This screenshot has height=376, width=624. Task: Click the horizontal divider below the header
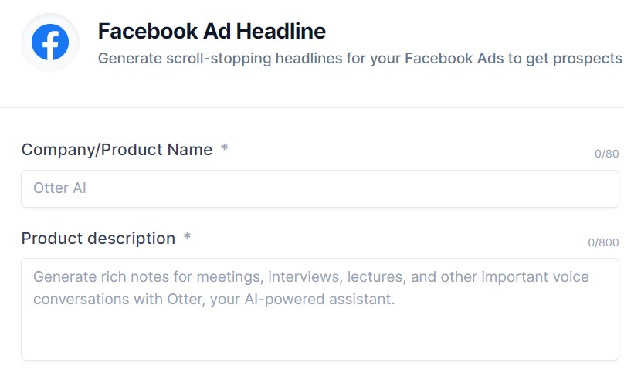coord(312,107)
